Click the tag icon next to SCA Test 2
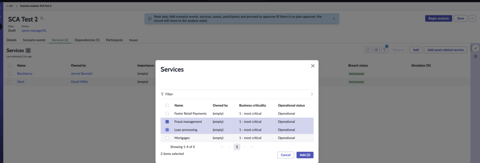This screenshot has height=163, width=480. point(42,19)
